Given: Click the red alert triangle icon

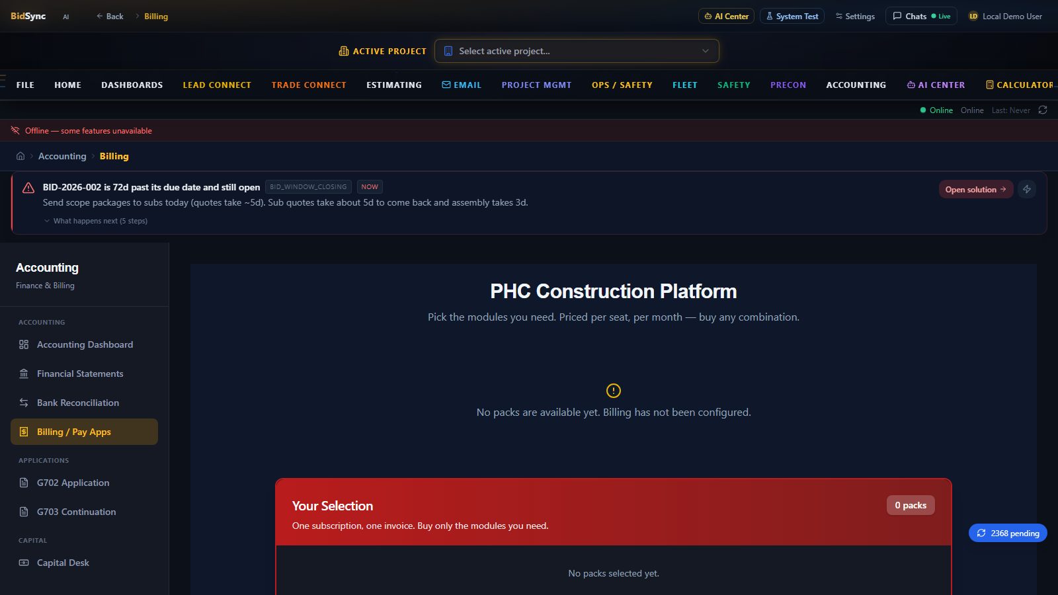Looking at the screenshot, I should (28, 188).
